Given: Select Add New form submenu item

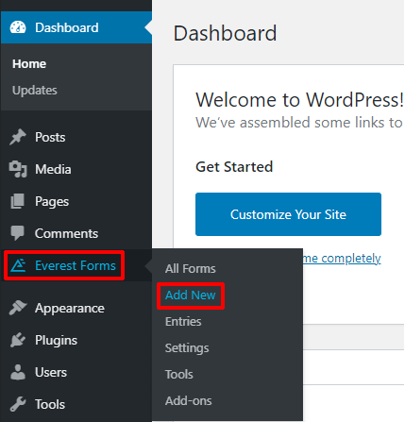Looking at the screenshot, I should click(191, 295).
